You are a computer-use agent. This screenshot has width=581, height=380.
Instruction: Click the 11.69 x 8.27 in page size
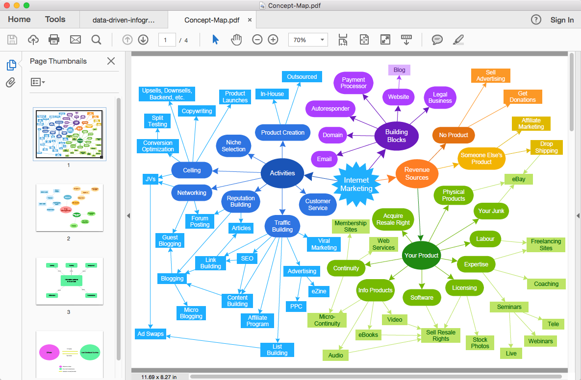(159, 377)
